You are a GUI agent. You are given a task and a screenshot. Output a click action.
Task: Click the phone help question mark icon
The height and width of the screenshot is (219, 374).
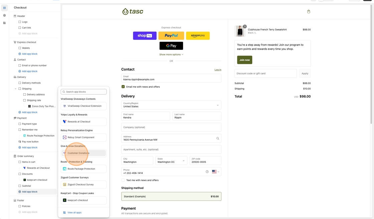pos(207,172)
